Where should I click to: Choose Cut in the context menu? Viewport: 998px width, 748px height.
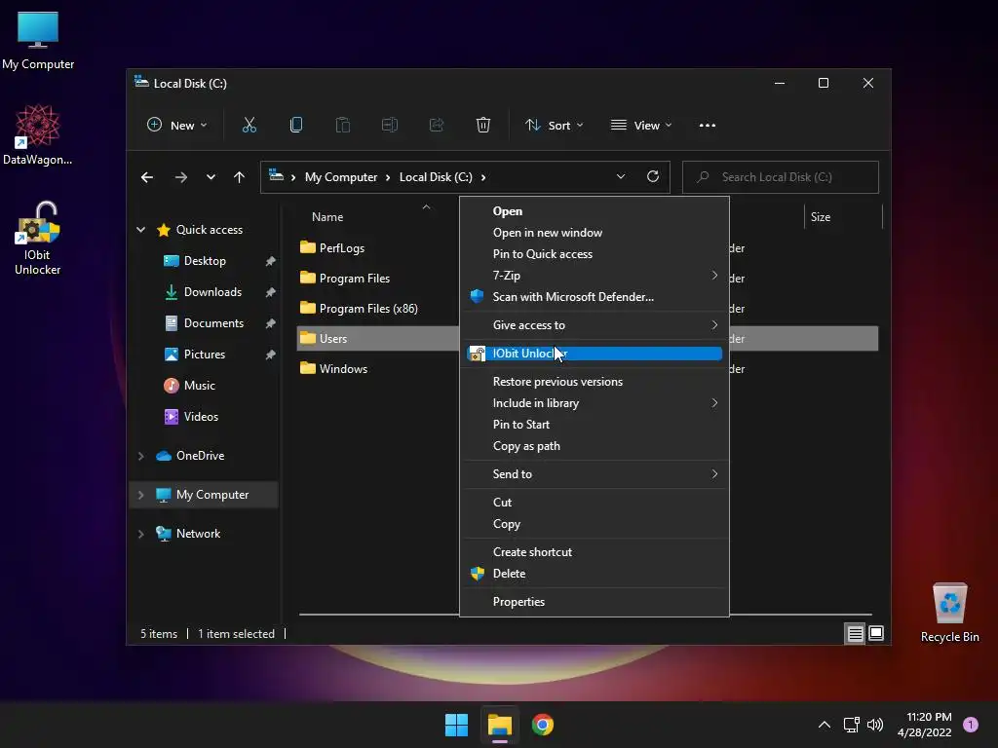point(595,503)
